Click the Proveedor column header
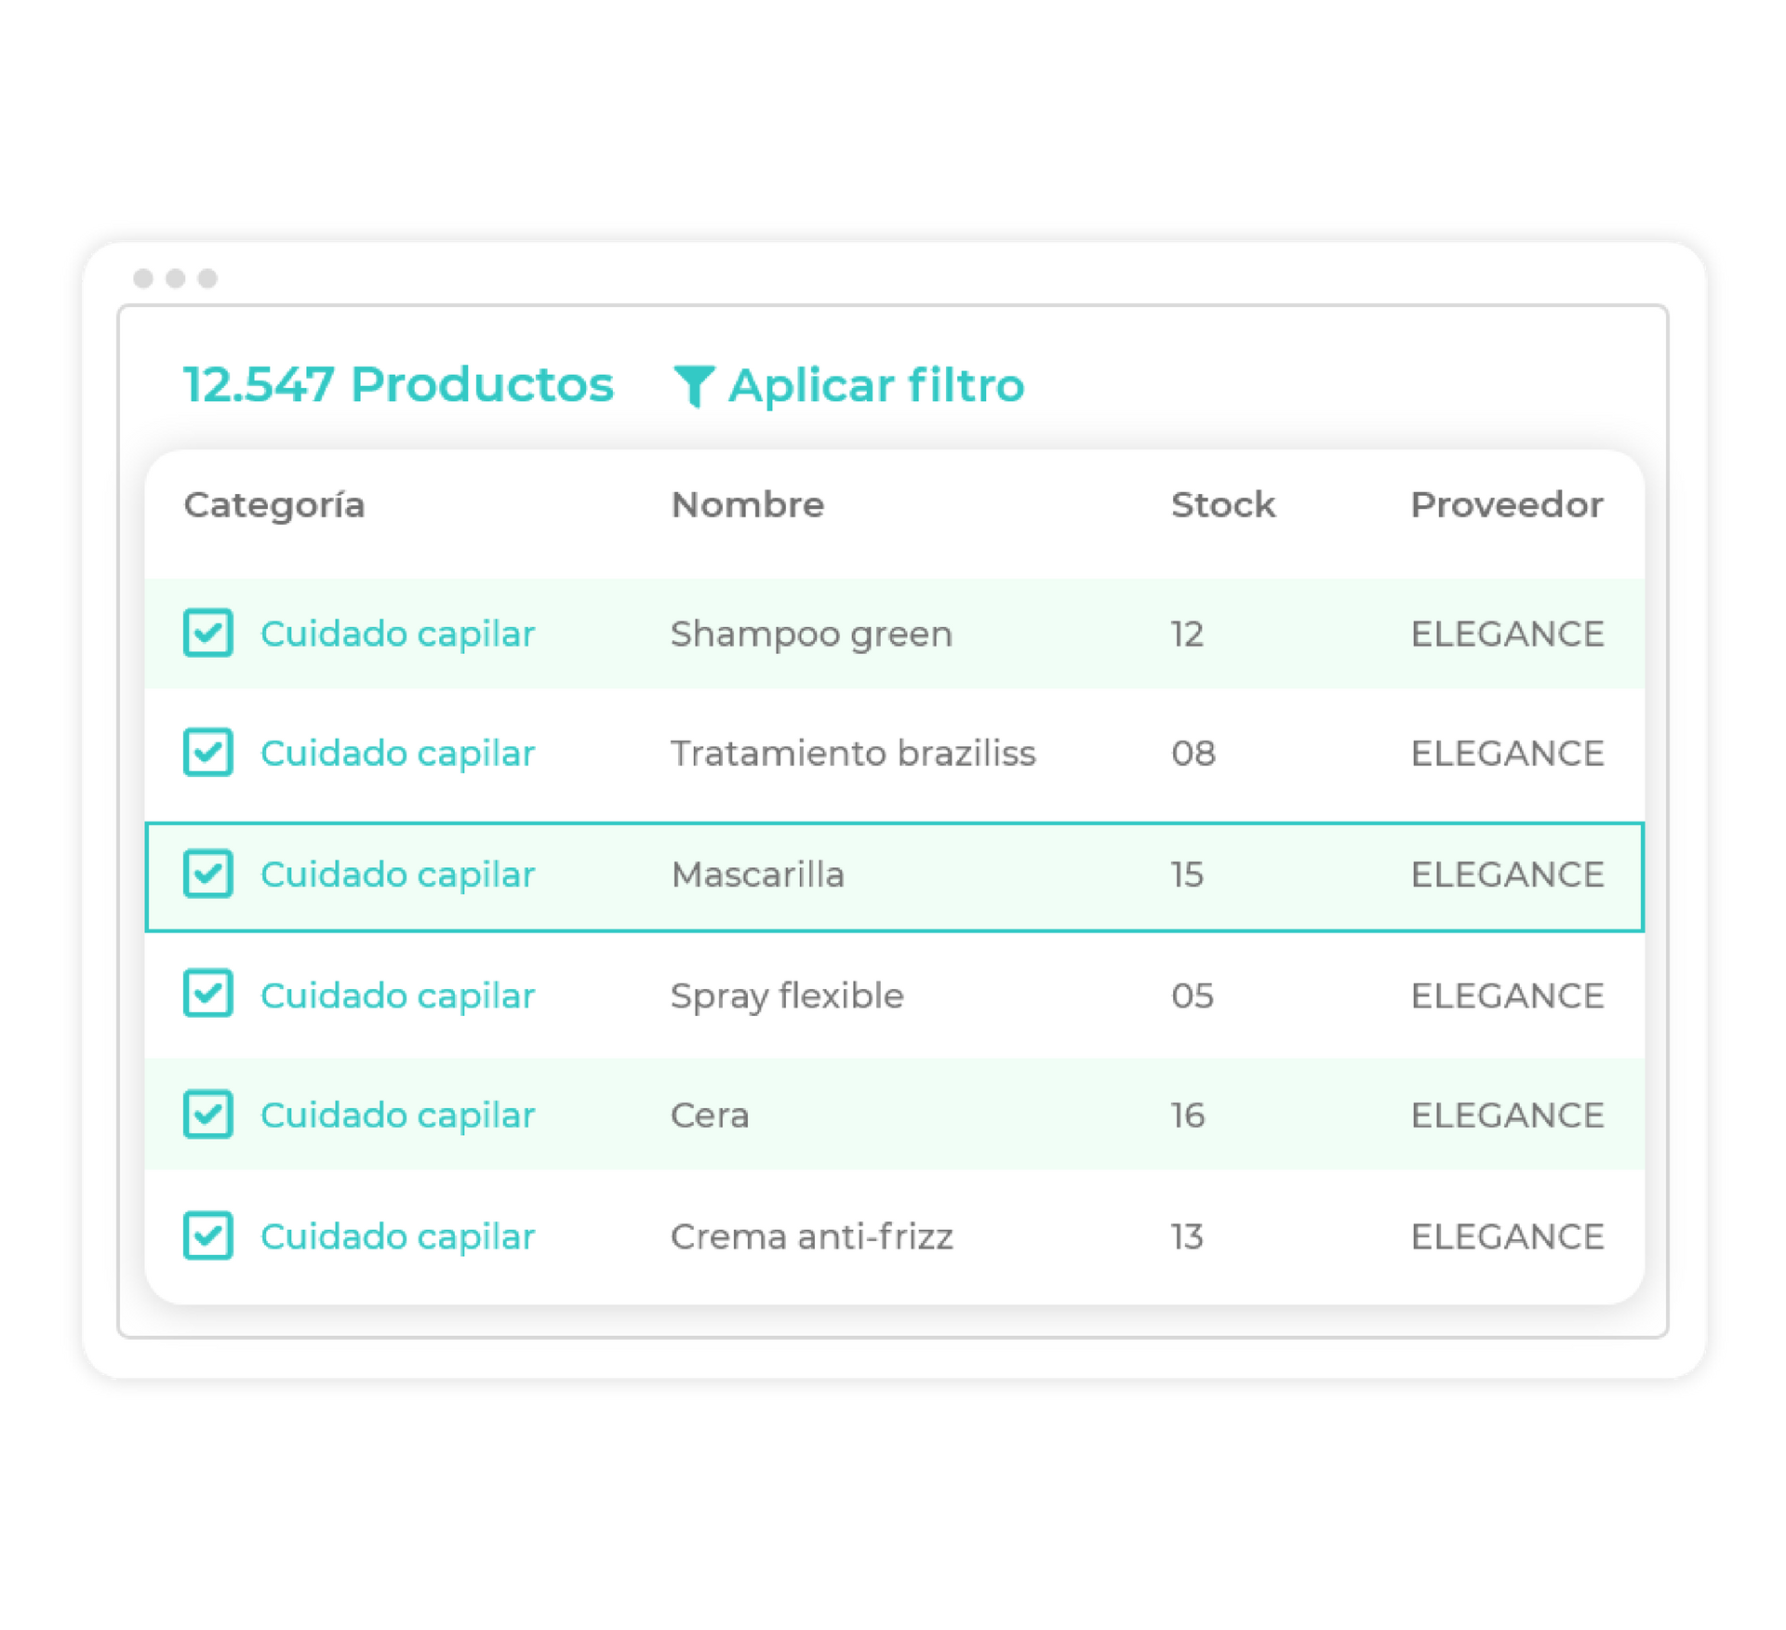The height and width of the screenshot is (1630, 1786). coord(1507,504)
